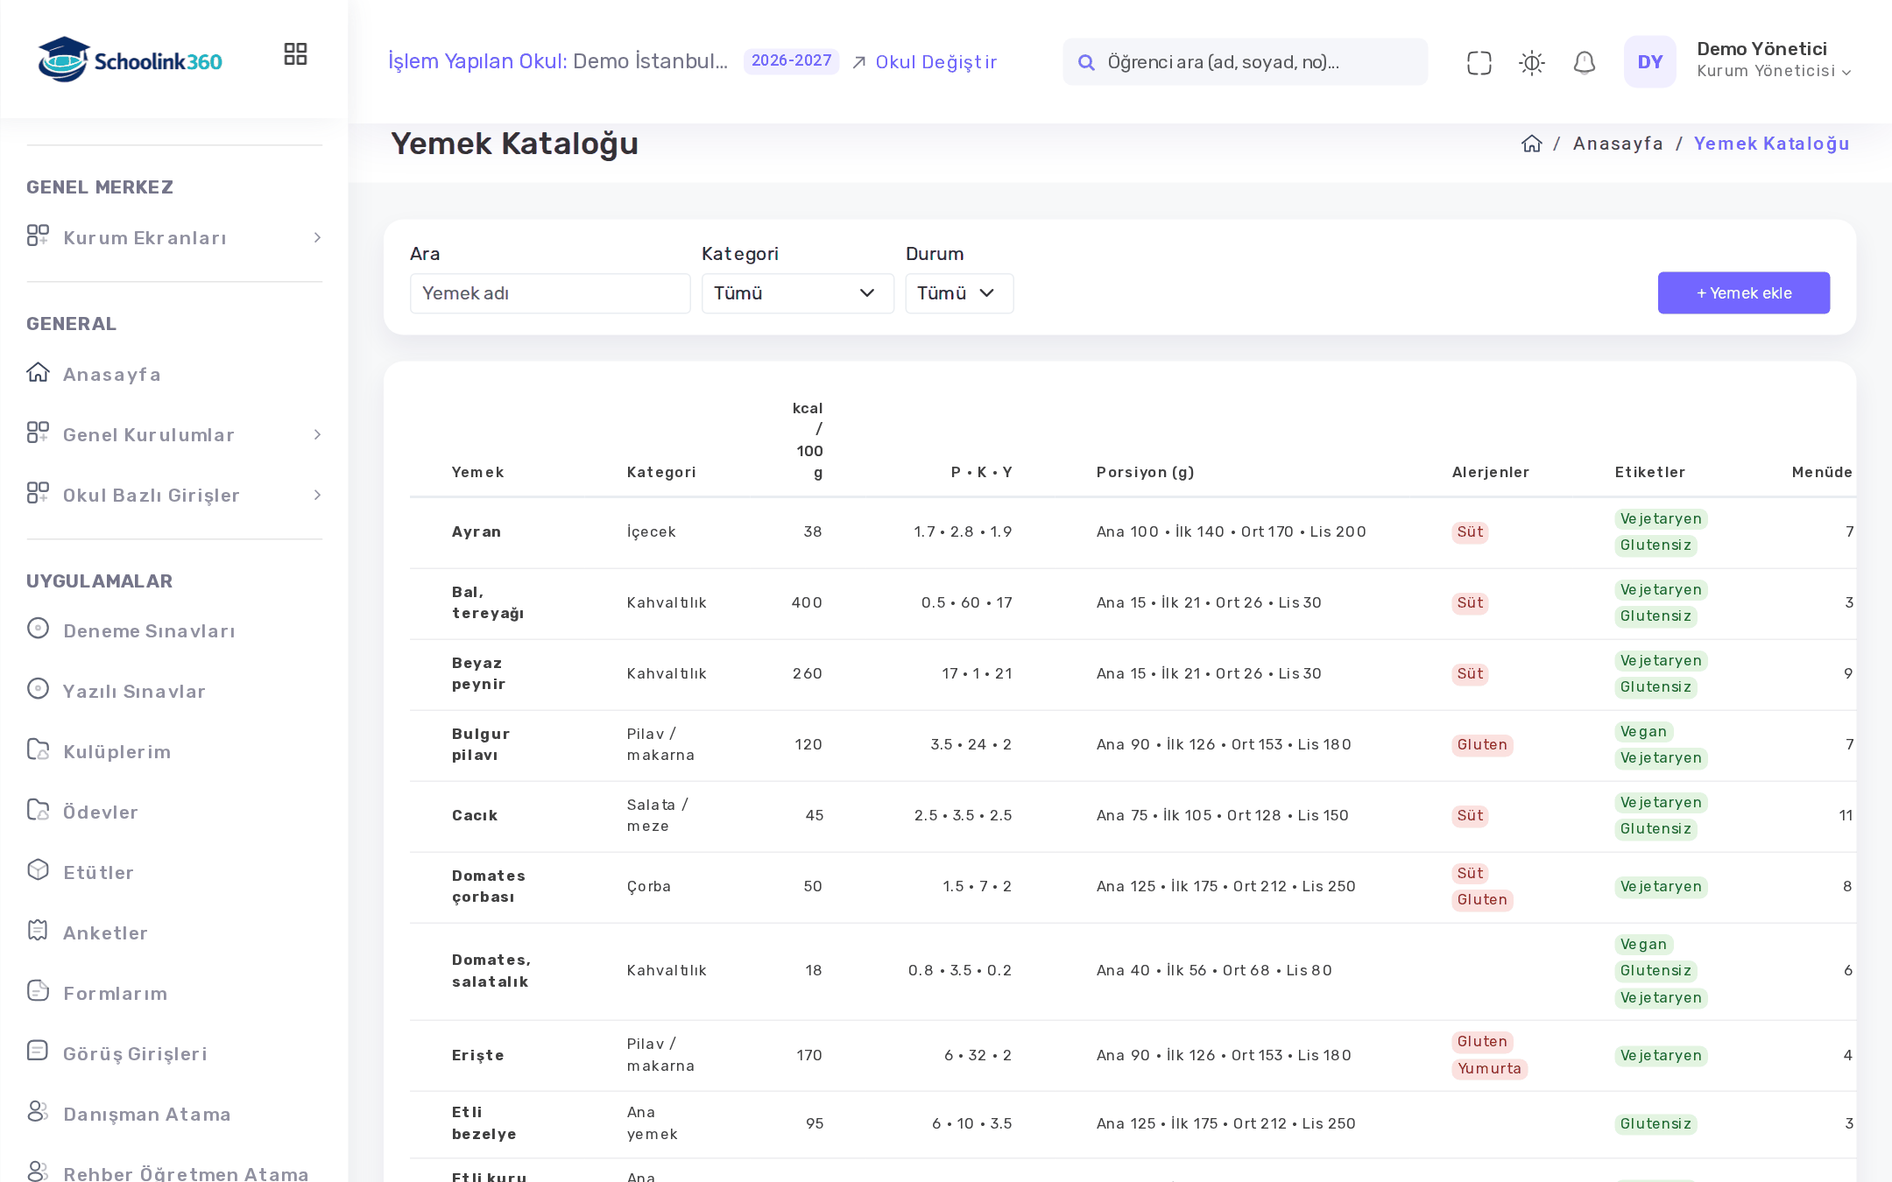Click the Cacık row name
The image size is (1892, 1182).
coord(475,816)
